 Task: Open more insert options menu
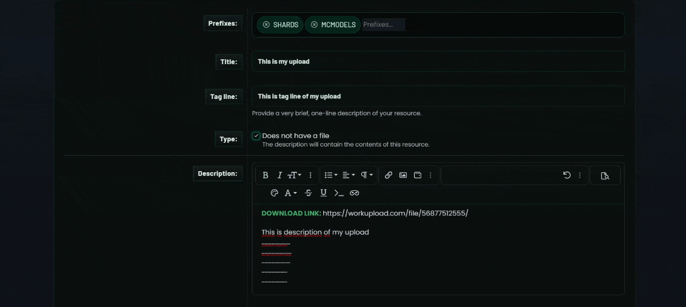pyautogui.click(x=430, y=175)
